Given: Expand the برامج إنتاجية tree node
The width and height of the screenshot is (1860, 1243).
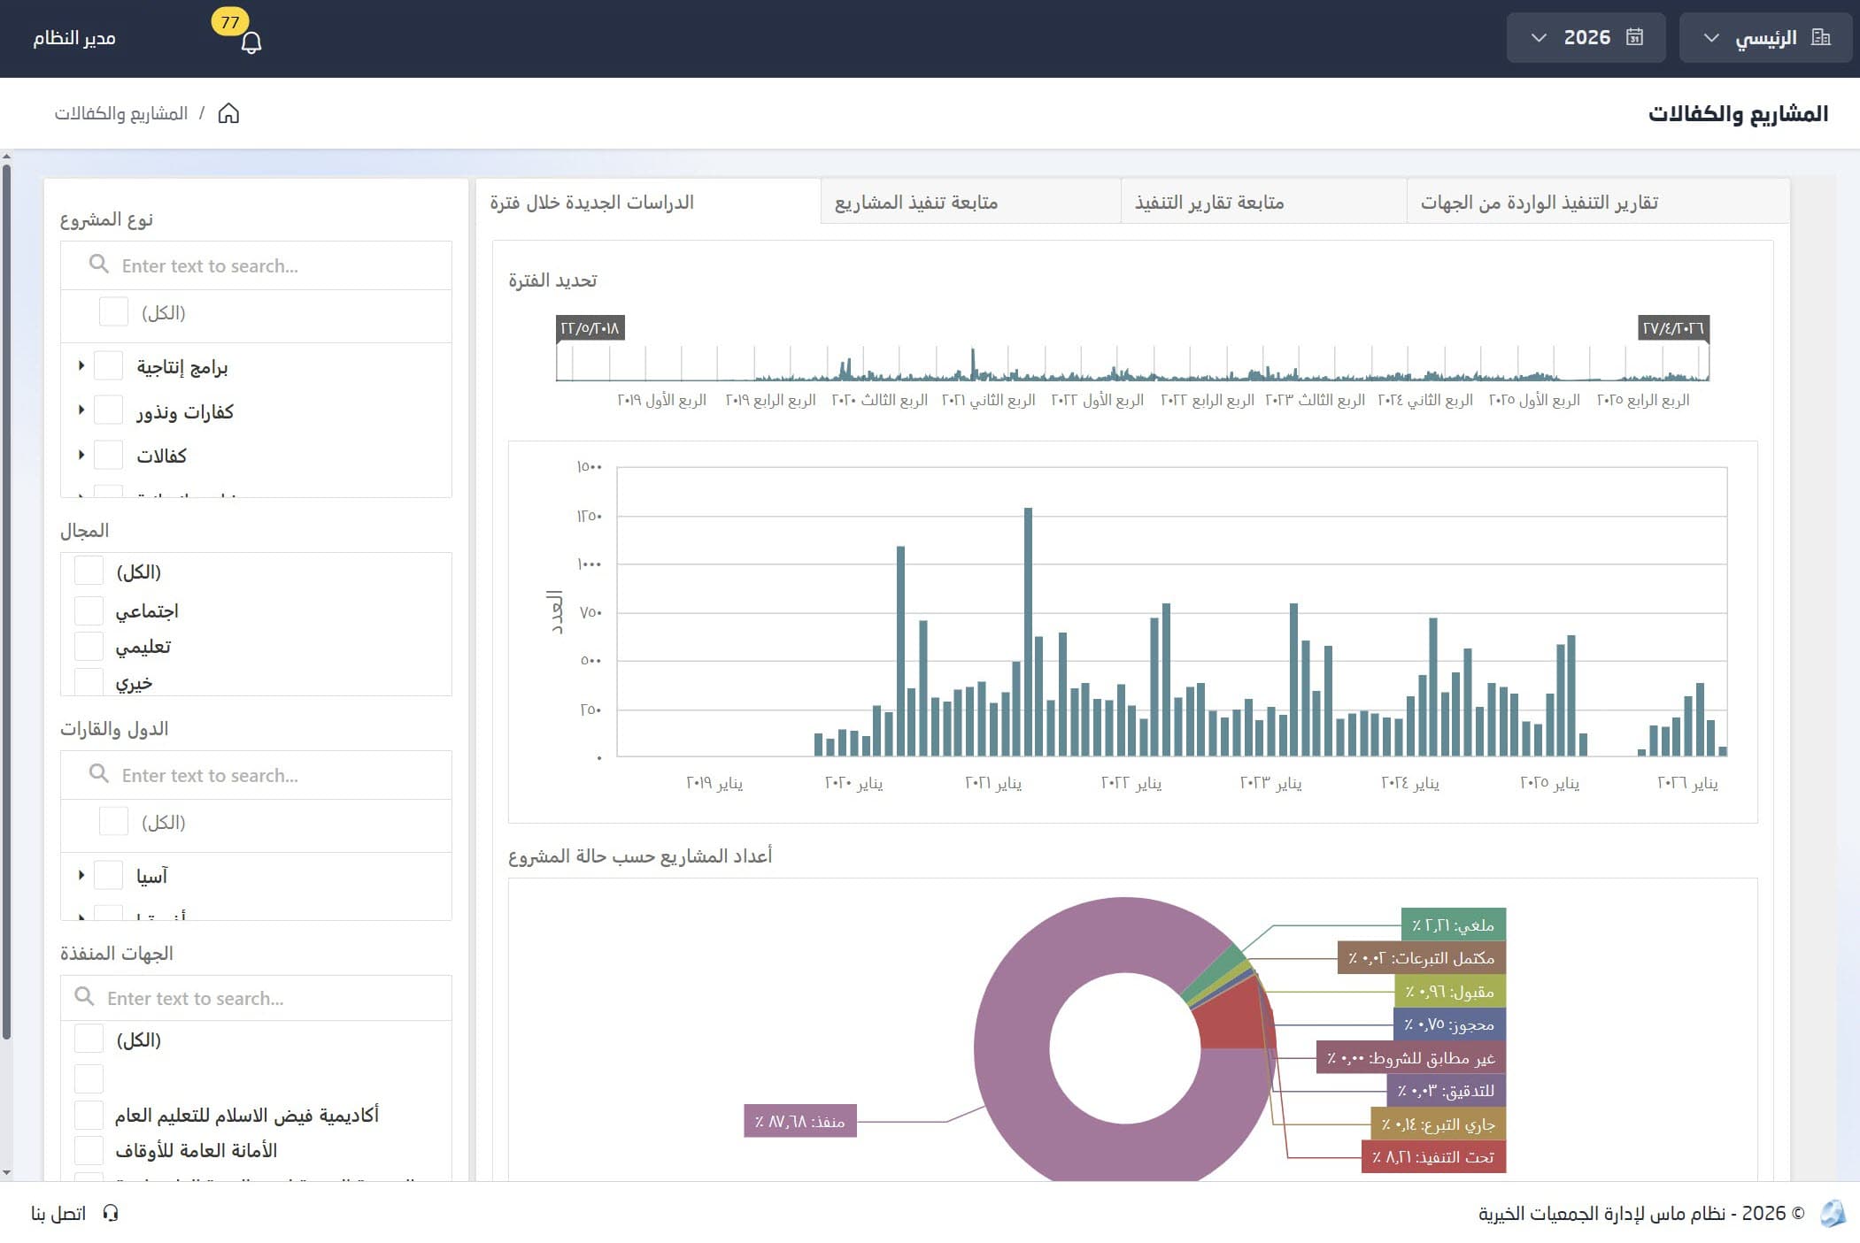Looking at the screenshot, I should (81, 365).
